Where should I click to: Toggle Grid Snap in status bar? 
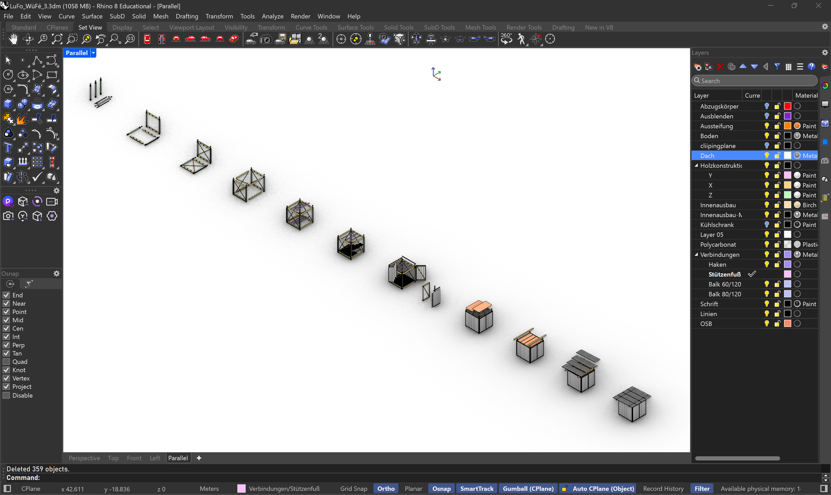(x=353, y=489)
